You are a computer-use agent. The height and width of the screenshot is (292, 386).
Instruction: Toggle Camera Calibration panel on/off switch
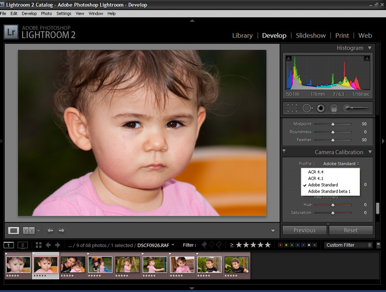284,152
